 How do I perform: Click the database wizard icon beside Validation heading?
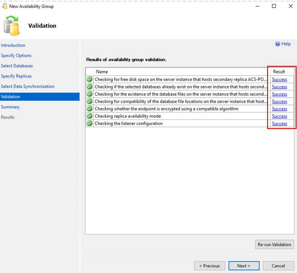tap(11, 26)
